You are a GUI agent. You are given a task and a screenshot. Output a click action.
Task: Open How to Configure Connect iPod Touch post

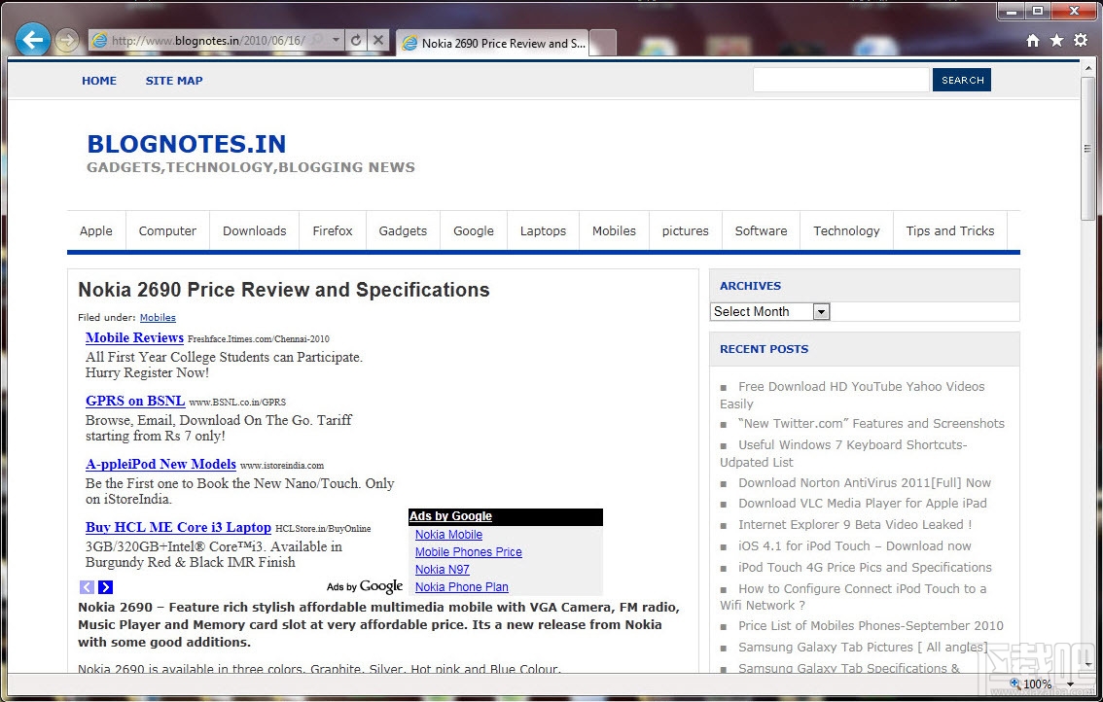click(x=853, y=597)
